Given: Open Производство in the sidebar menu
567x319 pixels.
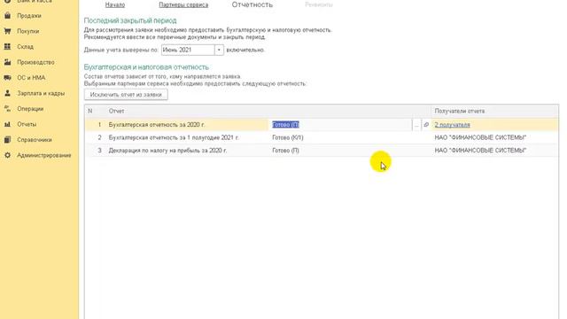Looking at the screenshot, I should 35,62.
